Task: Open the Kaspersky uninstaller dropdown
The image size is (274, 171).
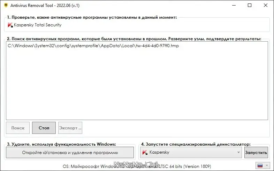Action: (191, 152)
